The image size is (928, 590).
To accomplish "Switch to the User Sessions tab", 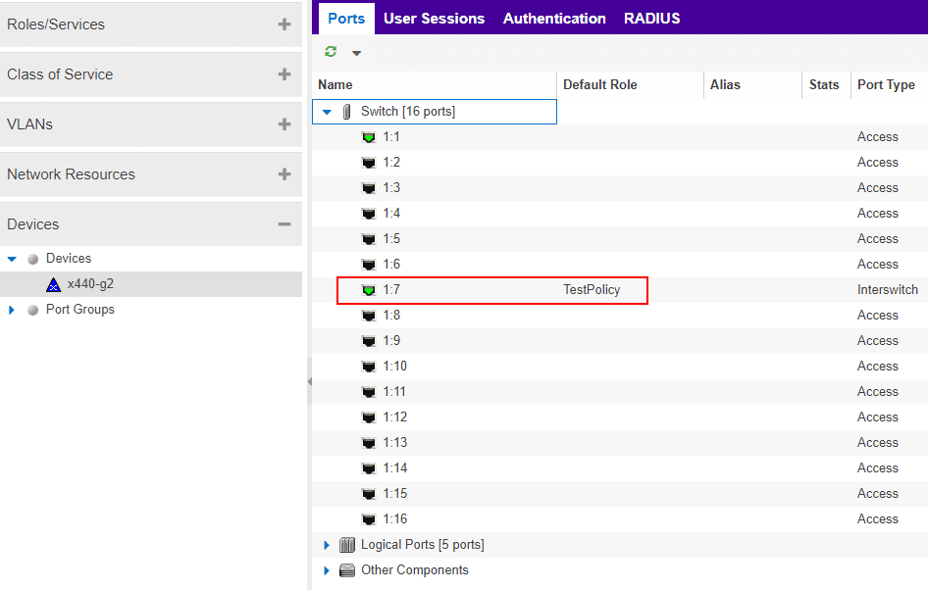I will tap(434, 19).
